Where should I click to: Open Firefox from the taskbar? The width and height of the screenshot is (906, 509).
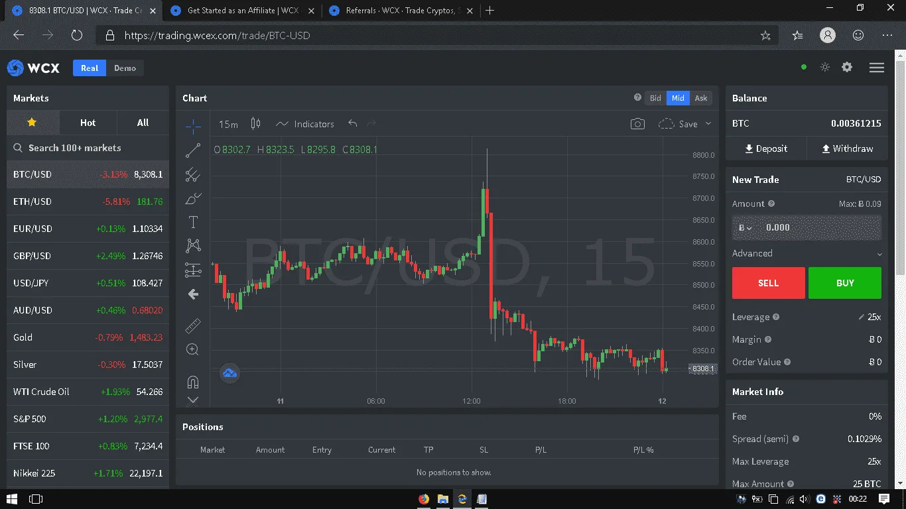click(x=424, y=499)
